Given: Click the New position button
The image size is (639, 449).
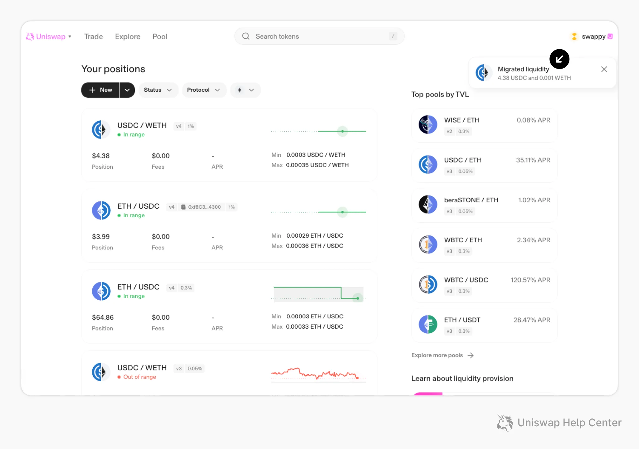Looking at the screenshot, I should tap(100, 90).
